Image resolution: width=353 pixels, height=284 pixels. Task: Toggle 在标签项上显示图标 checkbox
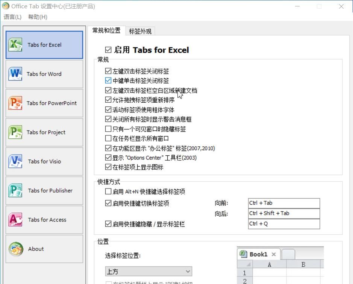[x=108, y=167]
